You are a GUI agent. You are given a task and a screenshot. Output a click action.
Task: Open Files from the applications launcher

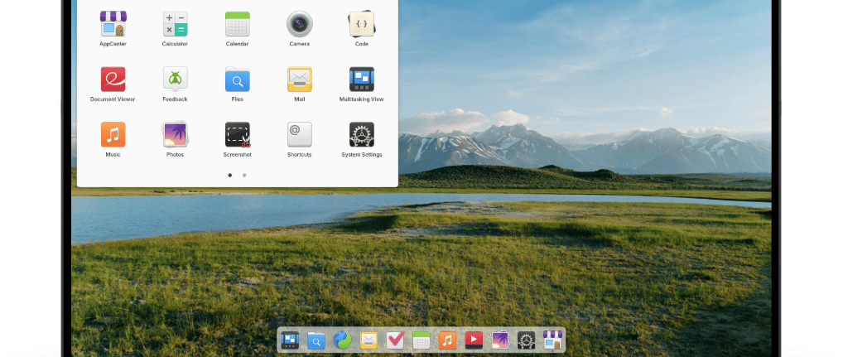pyautogui.click(x=237, y=79)
